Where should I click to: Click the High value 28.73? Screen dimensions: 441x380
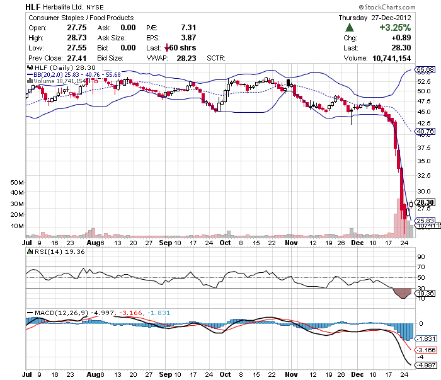(x=77, y=38)
